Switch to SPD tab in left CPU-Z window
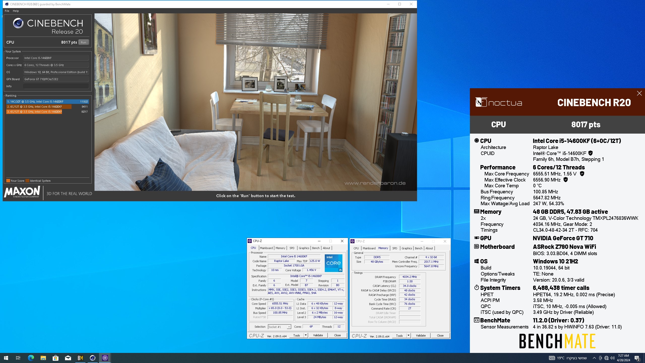The height and width of the screenshot is (363, 645). coord(292,248)
